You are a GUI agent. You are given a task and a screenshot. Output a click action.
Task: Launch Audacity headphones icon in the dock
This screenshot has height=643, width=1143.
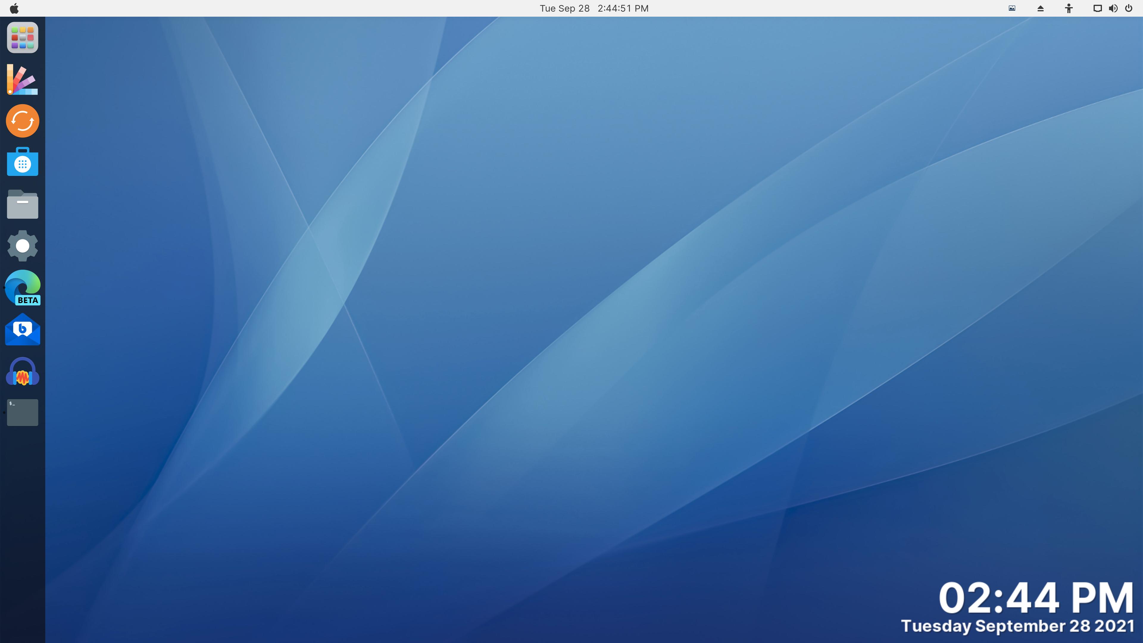(x=23, y=372)
